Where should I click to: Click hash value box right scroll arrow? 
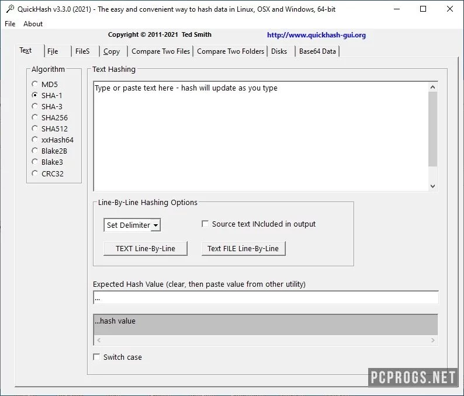click(432, 340)
